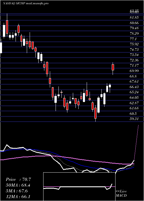144x201 pixels.
Task: Select the 64.05 price axis label
Action: [x=134, y=98]
